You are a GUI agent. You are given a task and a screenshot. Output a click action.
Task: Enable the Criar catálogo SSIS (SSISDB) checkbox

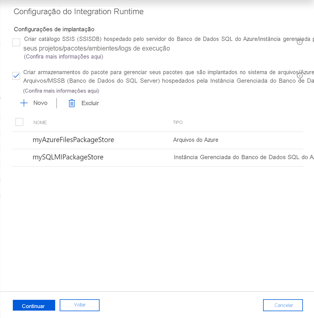point(16,42)
